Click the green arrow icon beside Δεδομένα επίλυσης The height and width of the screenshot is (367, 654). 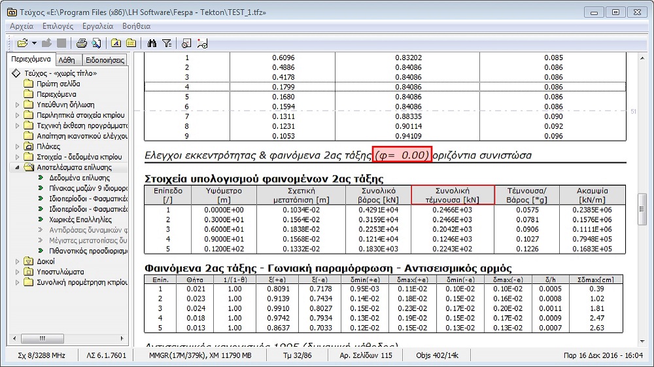point(41,178)
